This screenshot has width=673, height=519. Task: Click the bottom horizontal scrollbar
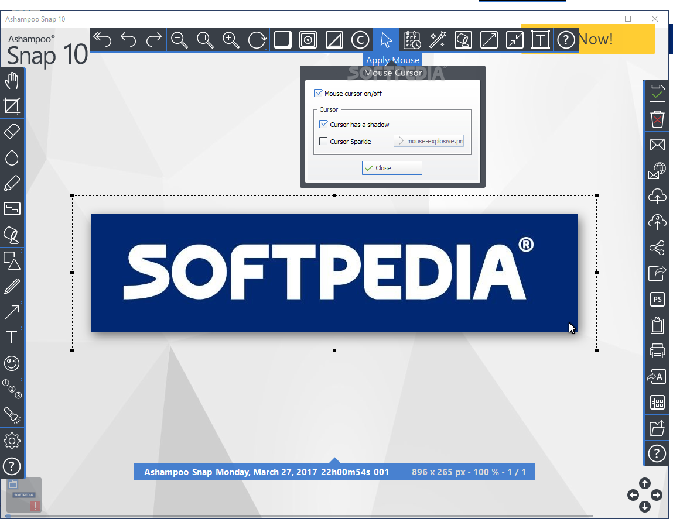tap(299, 516)
